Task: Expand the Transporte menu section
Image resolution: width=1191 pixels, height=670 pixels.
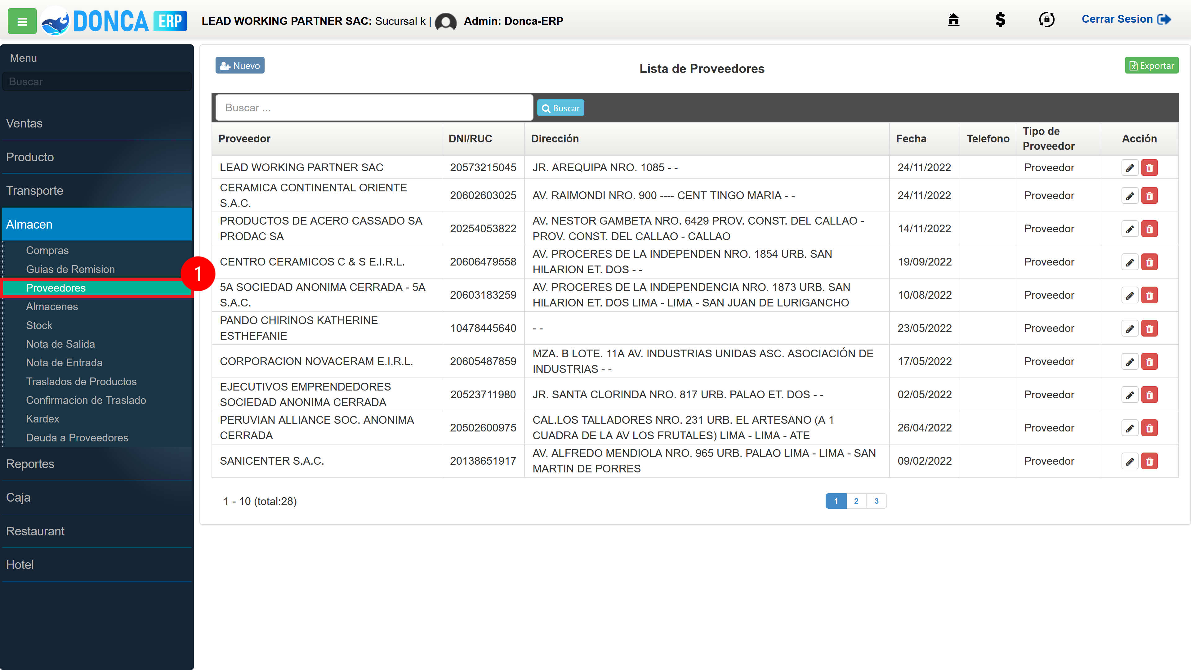Action: pyautogui.click(x=97, y=191)
